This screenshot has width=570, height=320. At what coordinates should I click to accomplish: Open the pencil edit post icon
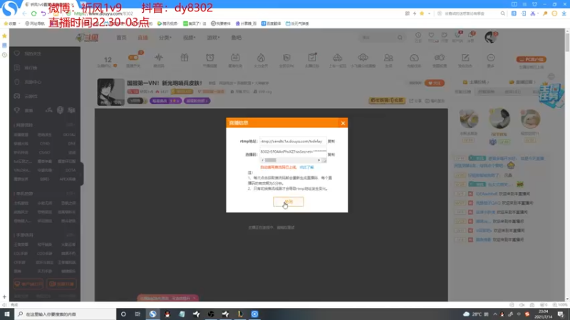tap(465, 58)
